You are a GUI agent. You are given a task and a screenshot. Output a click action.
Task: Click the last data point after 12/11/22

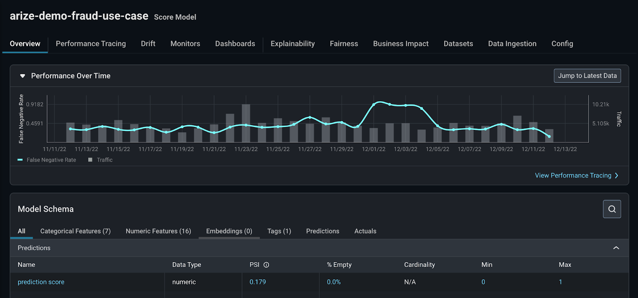coord(549,136)
